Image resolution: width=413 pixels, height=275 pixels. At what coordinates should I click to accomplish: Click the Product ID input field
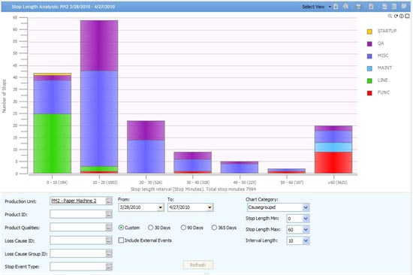(x=77, y=214)
